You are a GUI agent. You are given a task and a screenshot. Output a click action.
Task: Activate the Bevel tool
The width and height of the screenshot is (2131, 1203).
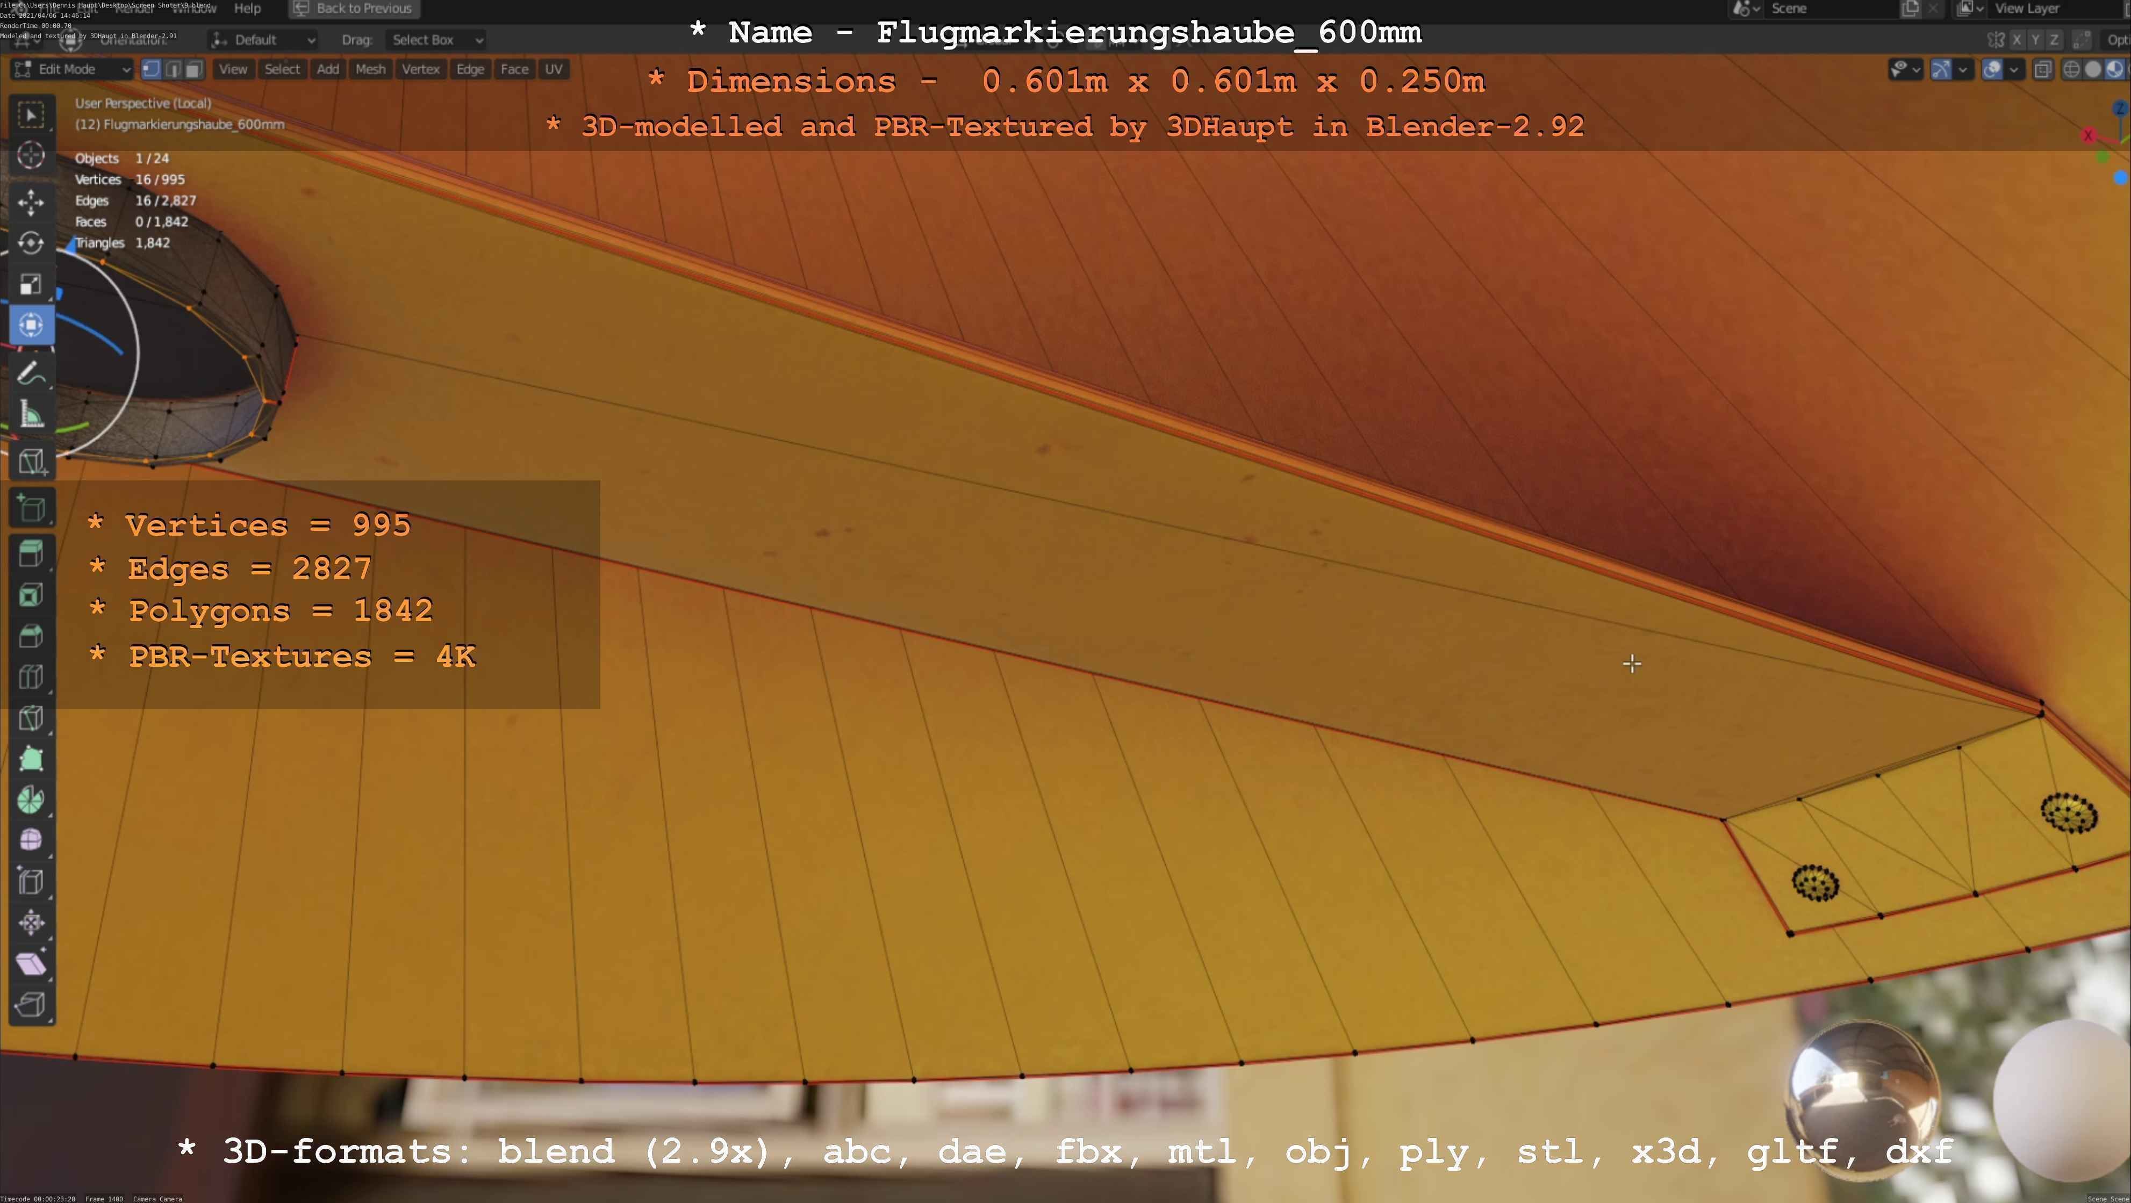click(x=31, y=637)
